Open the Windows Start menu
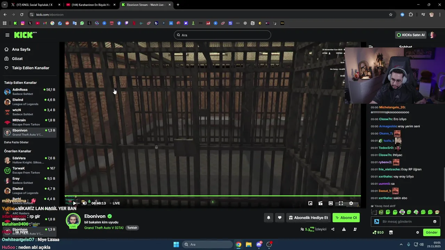This screenshot has height=250, width=445. point(176,244)
